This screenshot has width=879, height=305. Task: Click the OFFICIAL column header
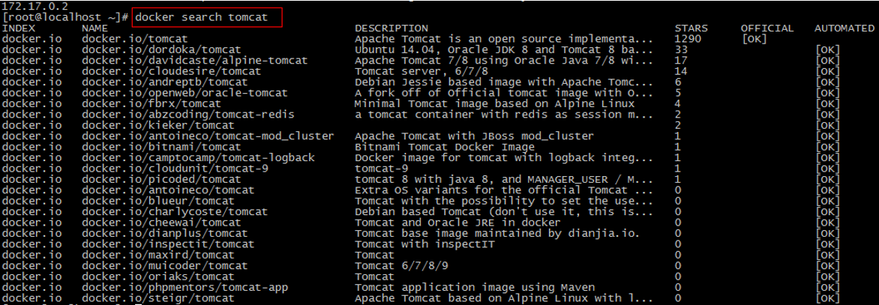tap(766, 28)
